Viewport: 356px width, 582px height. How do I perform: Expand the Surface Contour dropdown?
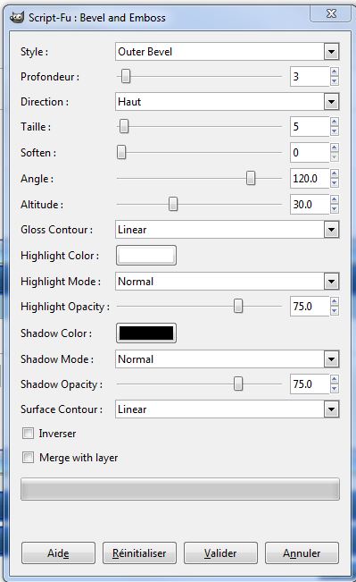pos(228,409)
